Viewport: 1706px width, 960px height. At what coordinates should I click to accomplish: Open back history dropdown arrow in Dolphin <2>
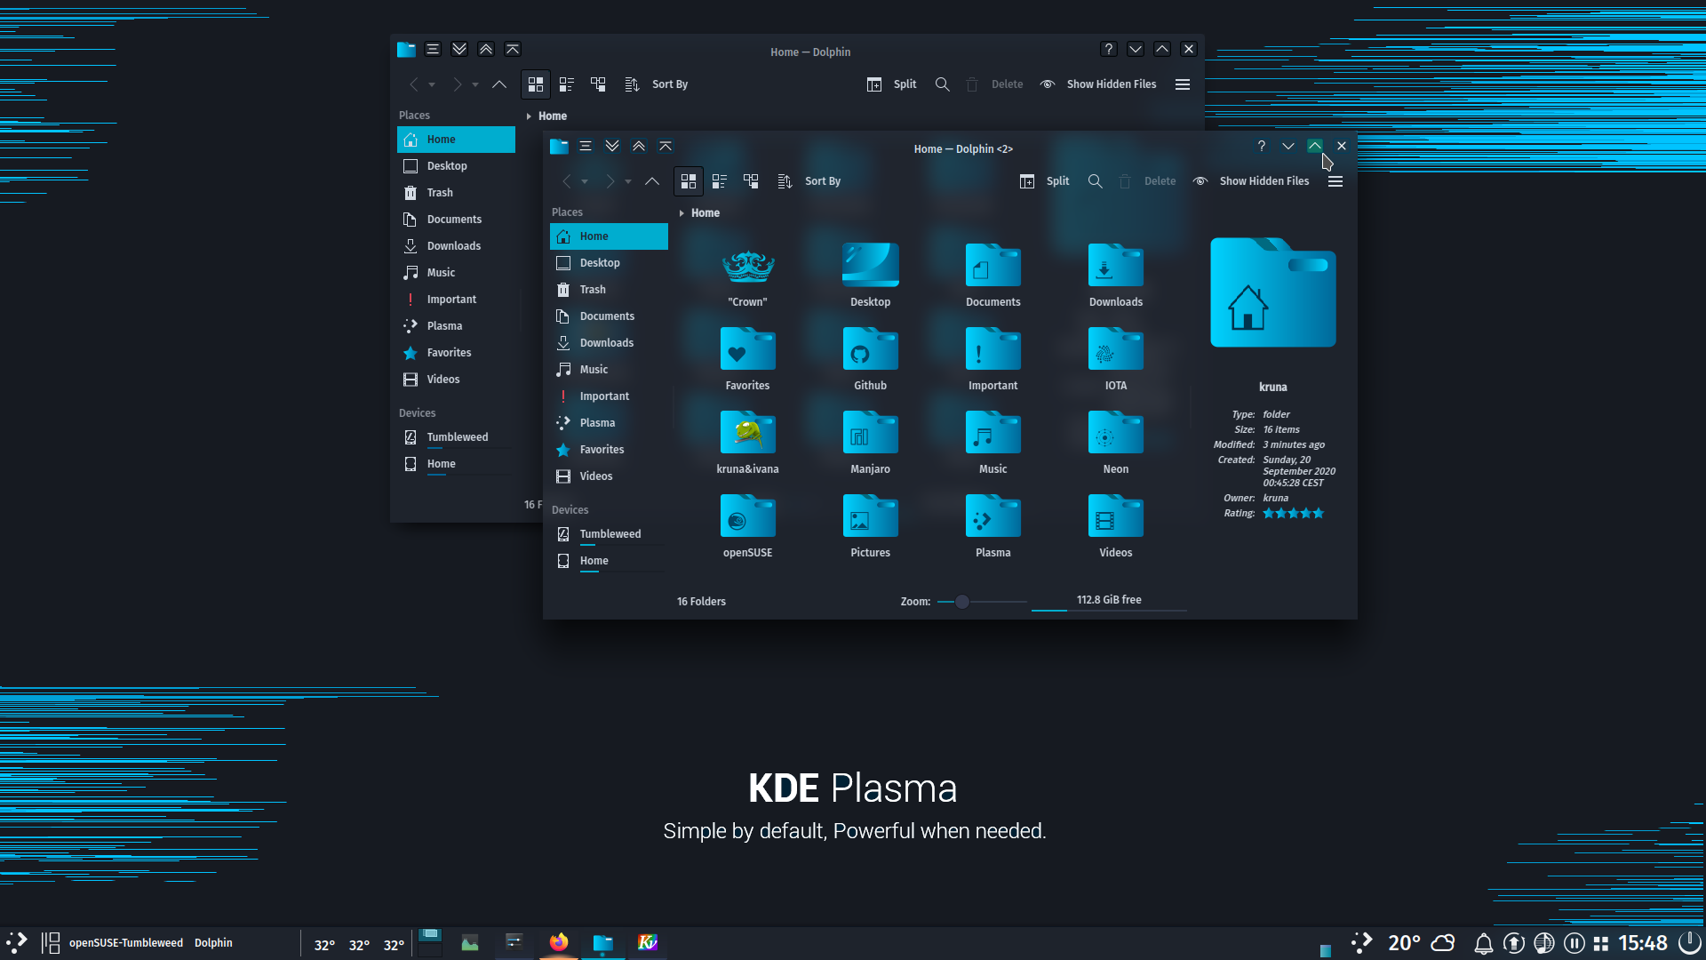click(x=585, y=182)
